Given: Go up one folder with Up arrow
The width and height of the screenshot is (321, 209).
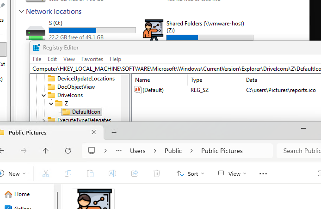Looking at the screenshot, I should click(x=45, y=151).
